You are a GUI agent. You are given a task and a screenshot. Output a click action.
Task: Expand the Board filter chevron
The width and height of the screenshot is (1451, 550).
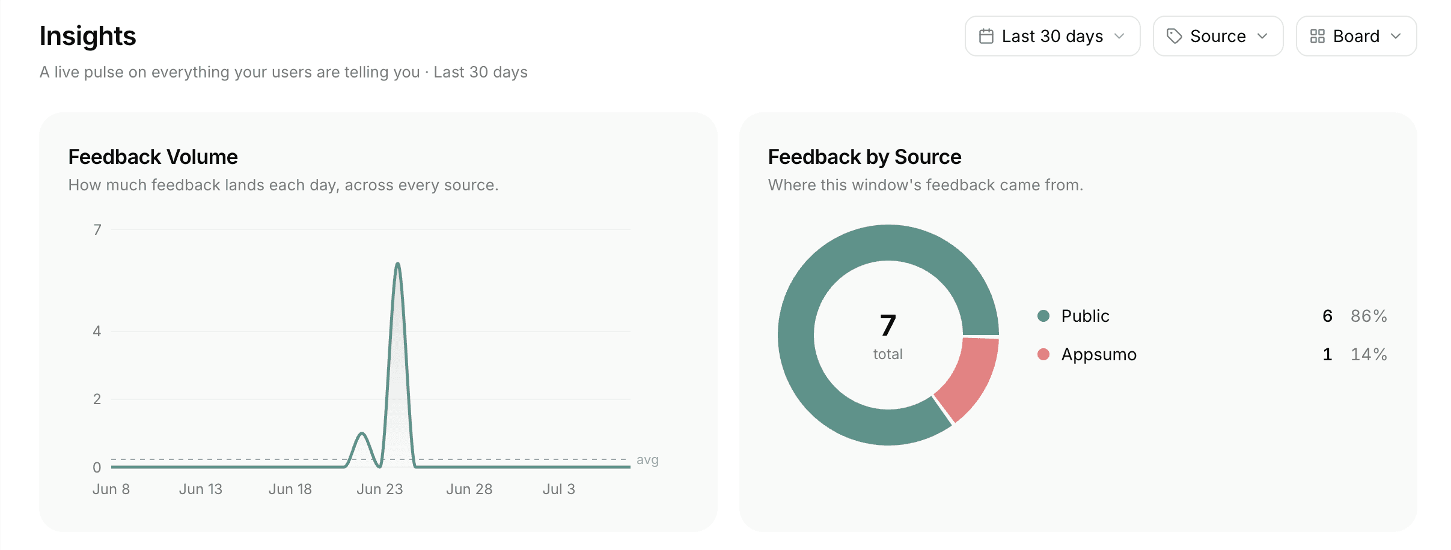[1396, 37]
